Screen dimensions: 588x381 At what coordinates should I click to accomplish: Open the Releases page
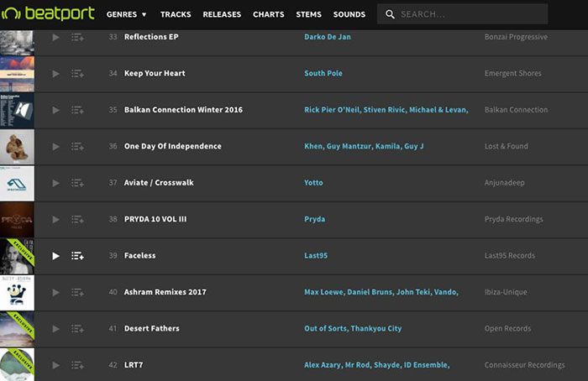(222, 14)
